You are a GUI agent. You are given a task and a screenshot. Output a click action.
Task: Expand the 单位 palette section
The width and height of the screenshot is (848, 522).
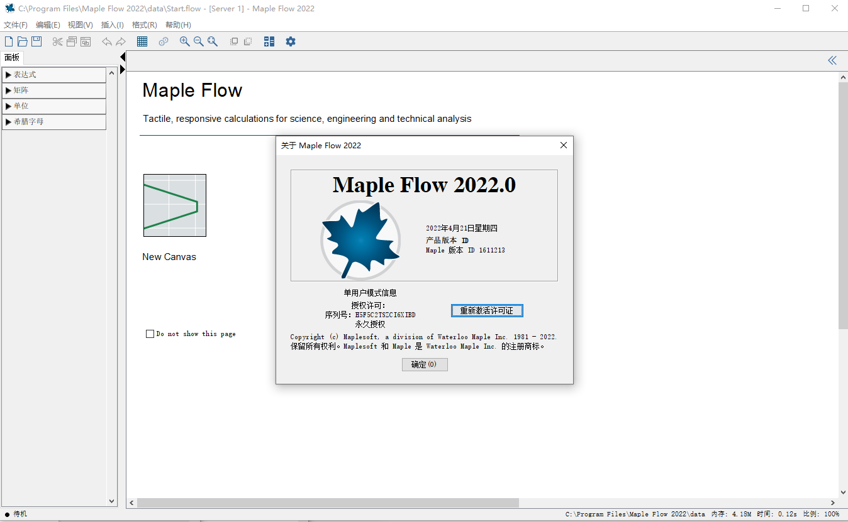tap(54, 106)
